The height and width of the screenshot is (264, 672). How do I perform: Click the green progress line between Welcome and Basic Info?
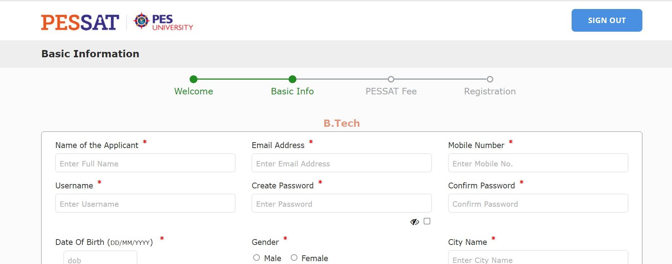coord(243,80)
